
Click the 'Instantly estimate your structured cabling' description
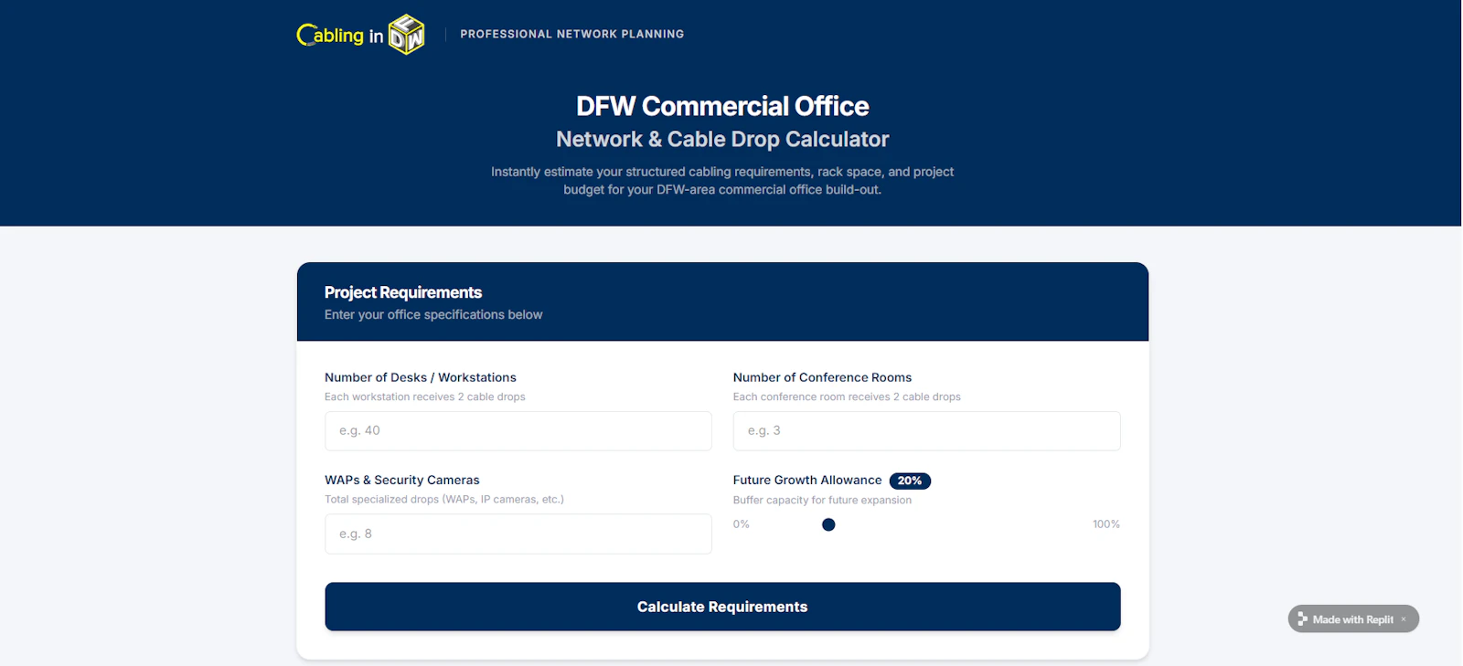[722, 181]
